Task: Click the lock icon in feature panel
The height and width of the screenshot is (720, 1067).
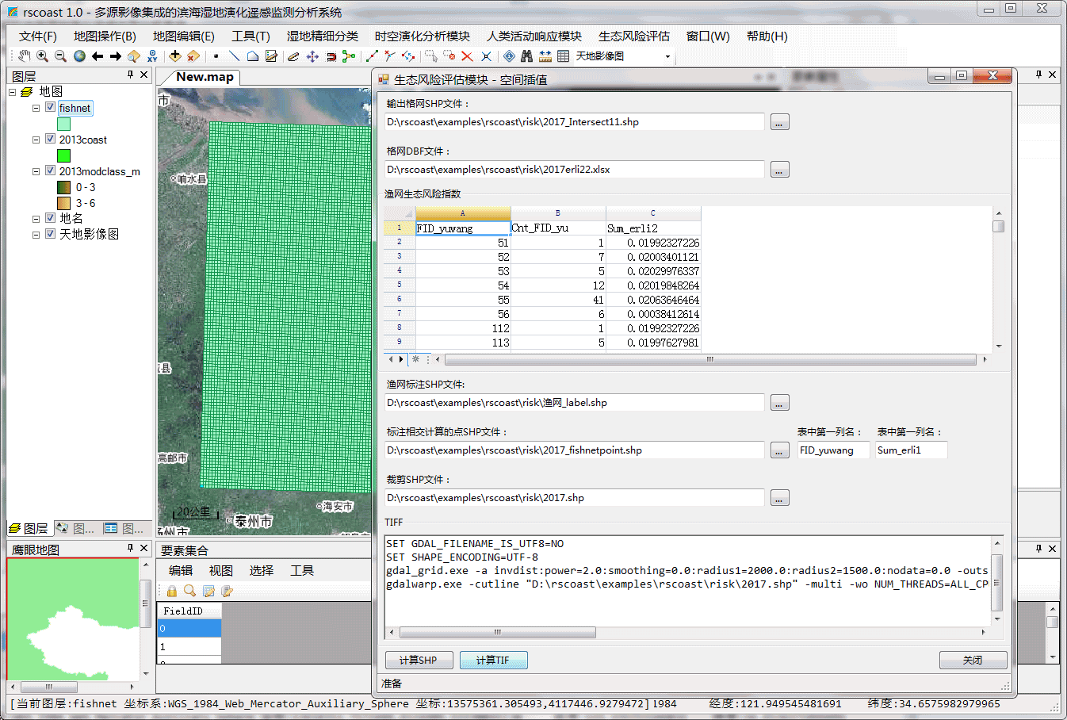Action: (x=171, y=591)
